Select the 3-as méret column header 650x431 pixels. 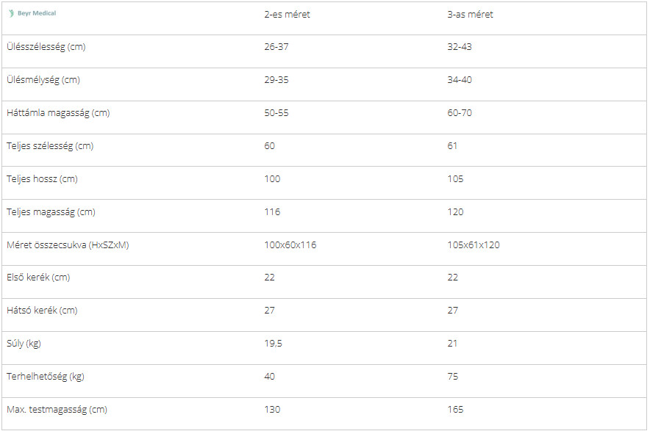[x=470, y=15]
